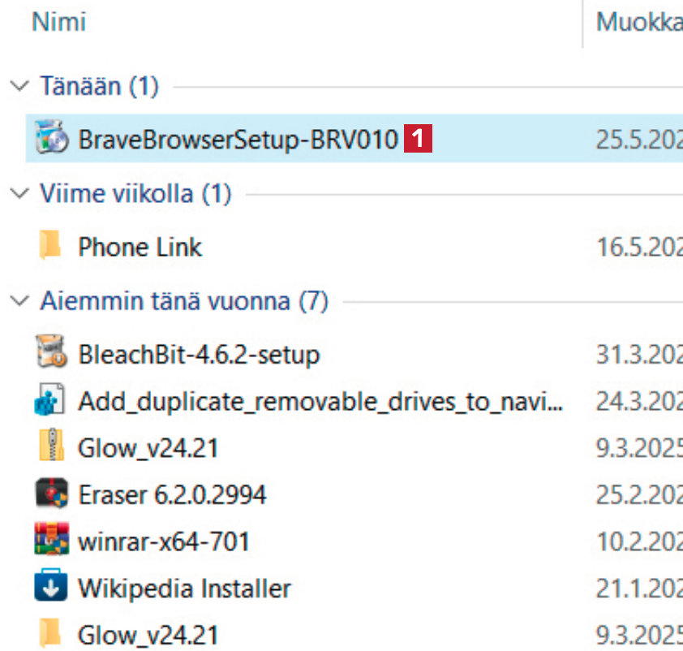The image size is (683, 651).
Task: Click the date 25.5 of the BraveBrowserSetup row
Action: pos(639,140)
